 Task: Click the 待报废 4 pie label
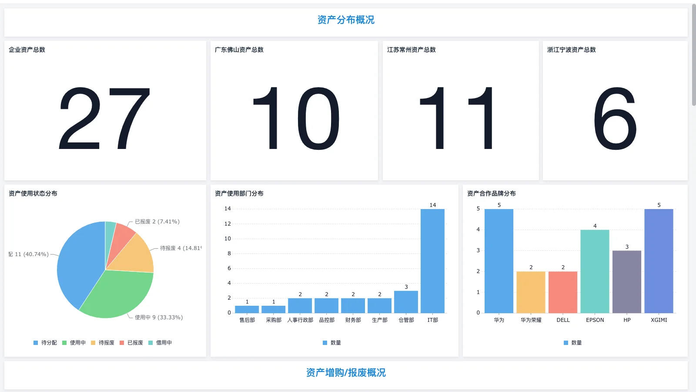181,248
